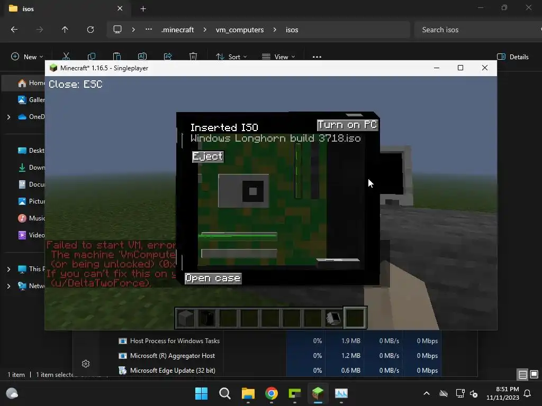
Task: Select the eighth hotbar slot item
Action: click(333, 318)
